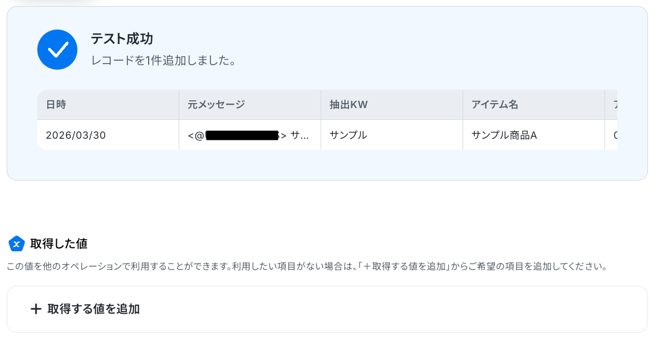Click the truncated サ… text in message cell
The image size is (658, 341).
[301, 135]
